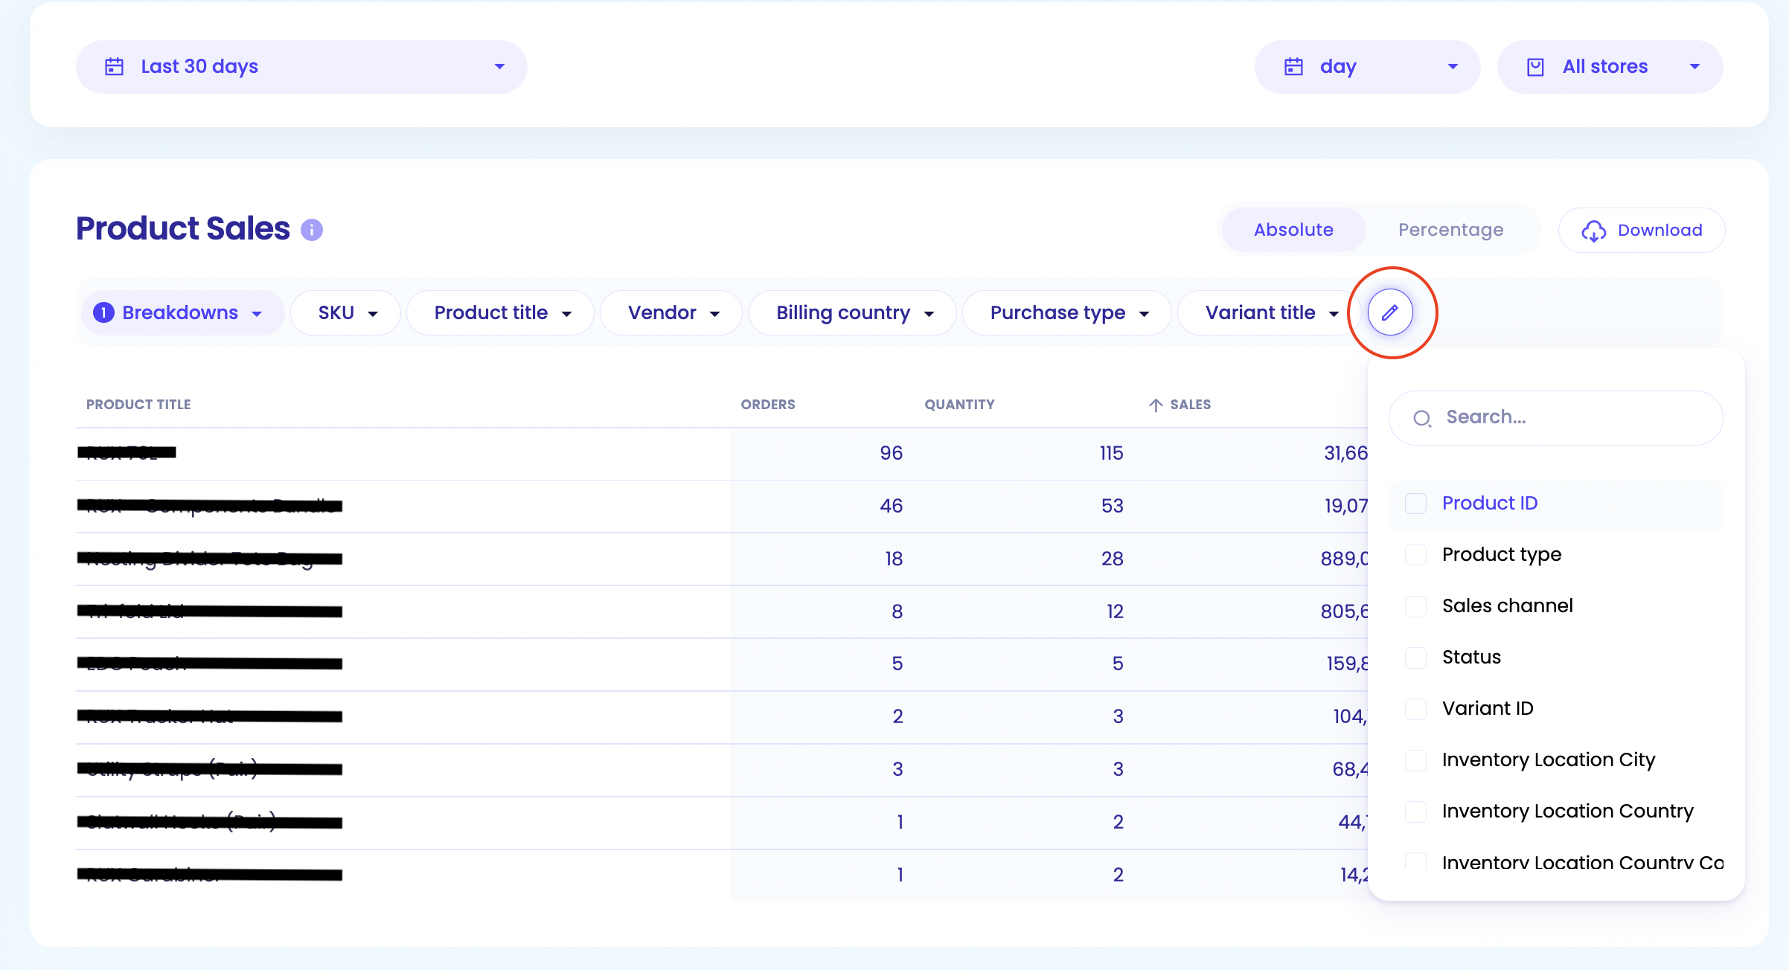
Task: Click the store bag icon beside All stores
Action: click(x=1535, y=67)
